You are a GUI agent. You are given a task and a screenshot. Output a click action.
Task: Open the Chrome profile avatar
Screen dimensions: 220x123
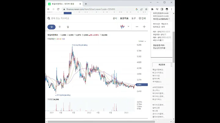[167, 9]
